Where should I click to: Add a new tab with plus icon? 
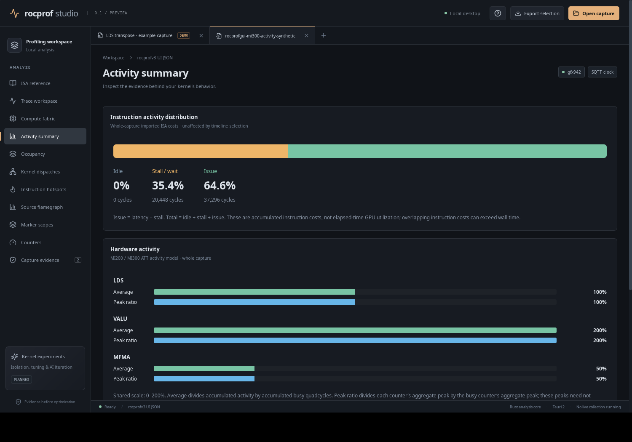(x=324, y=35)
